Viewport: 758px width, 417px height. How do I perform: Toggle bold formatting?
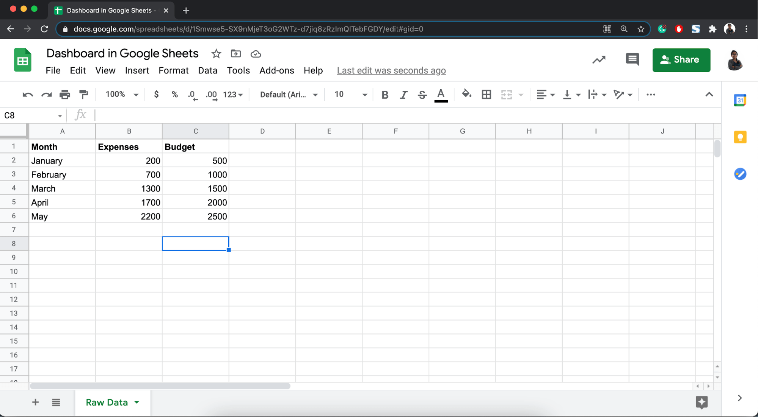[x=384, y=95]
